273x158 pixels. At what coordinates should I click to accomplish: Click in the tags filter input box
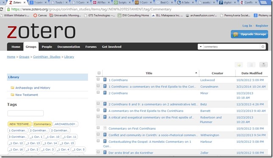coord(25,113)
